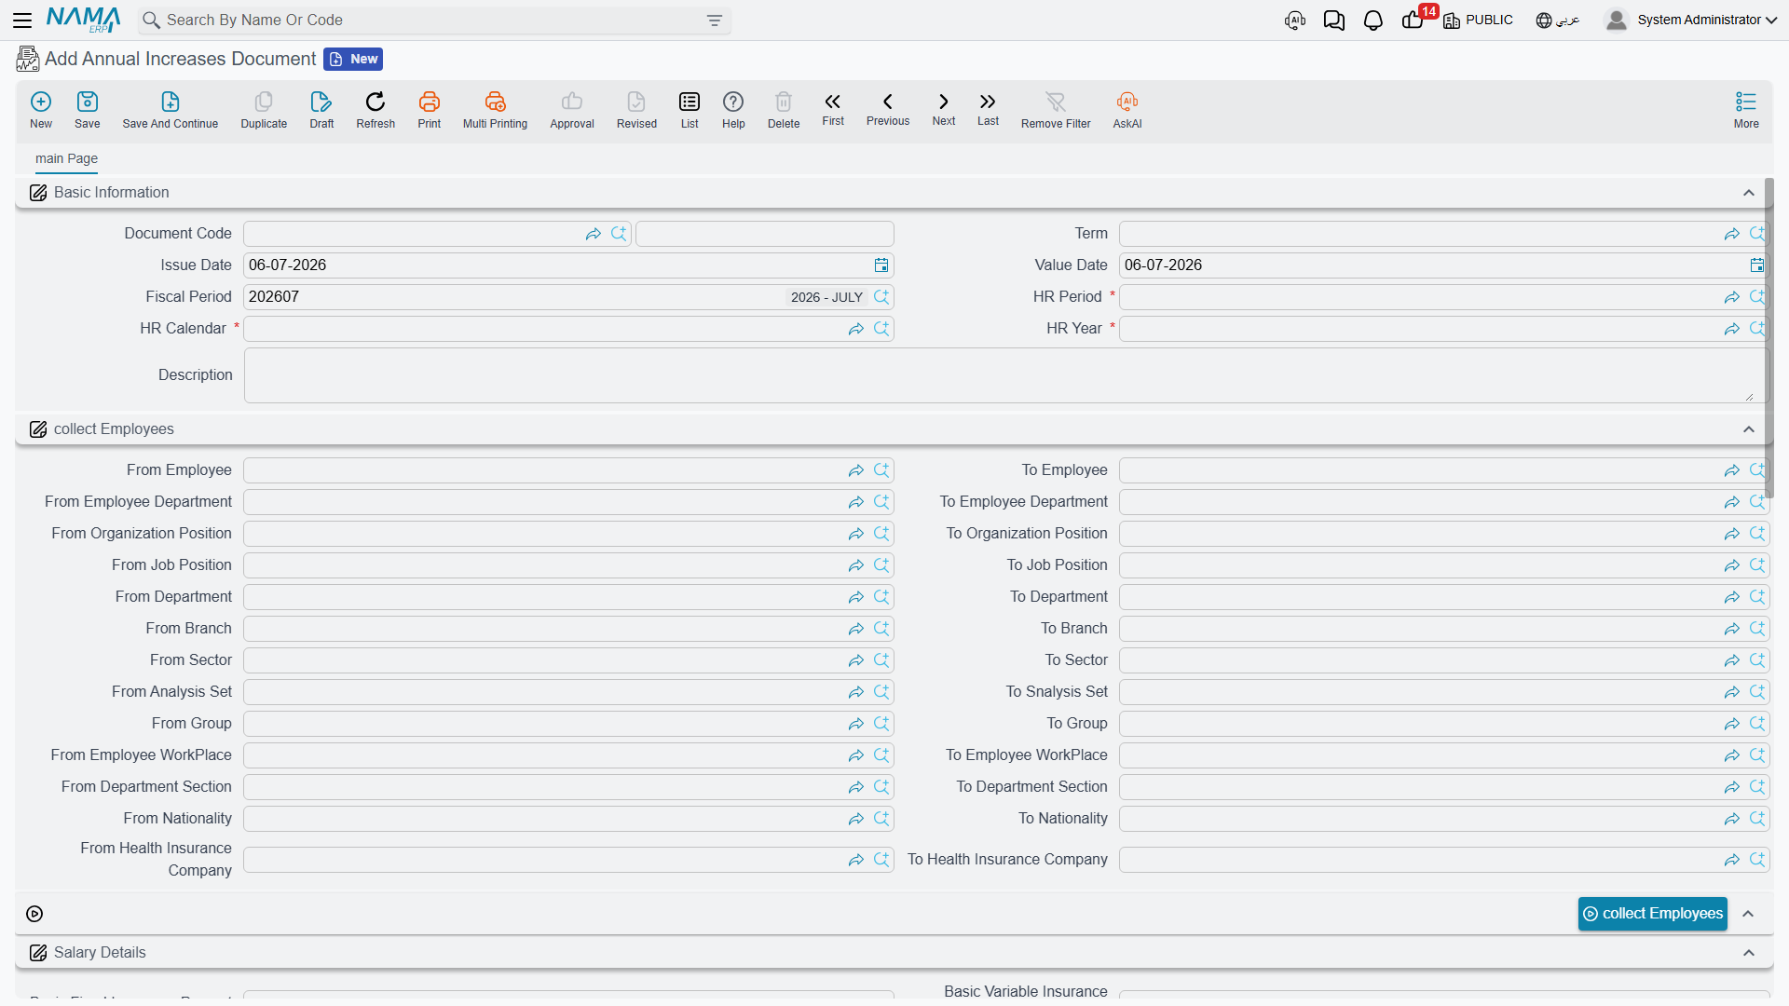Viewport: 1789px width, 1006px height.
Task: Open approvals icon with badge 14
Action: click(1413, 20)
